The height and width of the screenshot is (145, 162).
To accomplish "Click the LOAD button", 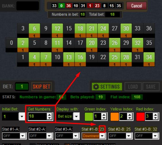I will coord(133,87).
